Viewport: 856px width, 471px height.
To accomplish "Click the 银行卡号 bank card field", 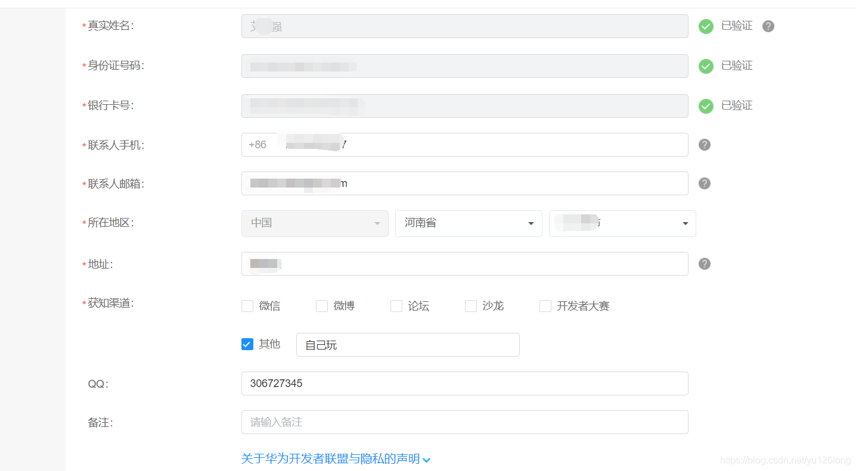I will pos(465,106).
